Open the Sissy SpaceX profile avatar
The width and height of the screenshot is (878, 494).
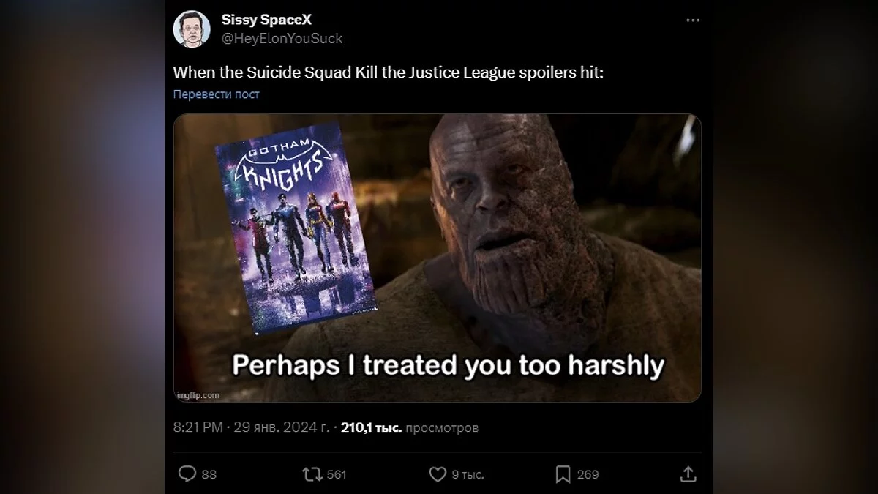click(192, 29)
